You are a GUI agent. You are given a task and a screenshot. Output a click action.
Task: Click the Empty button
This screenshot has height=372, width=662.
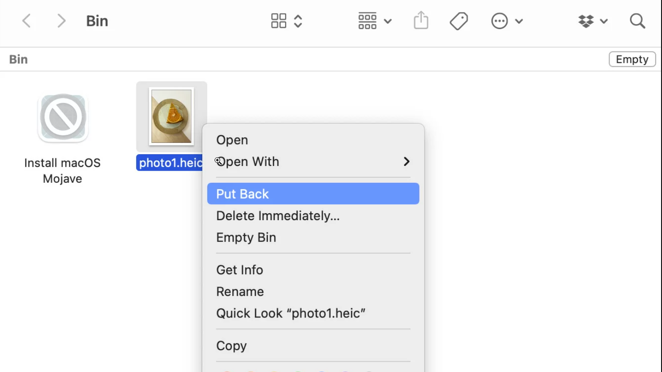click(632, 59)
